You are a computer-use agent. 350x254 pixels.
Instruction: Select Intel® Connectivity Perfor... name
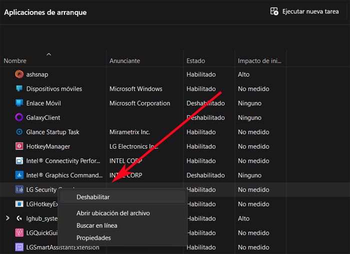(63, 160)
